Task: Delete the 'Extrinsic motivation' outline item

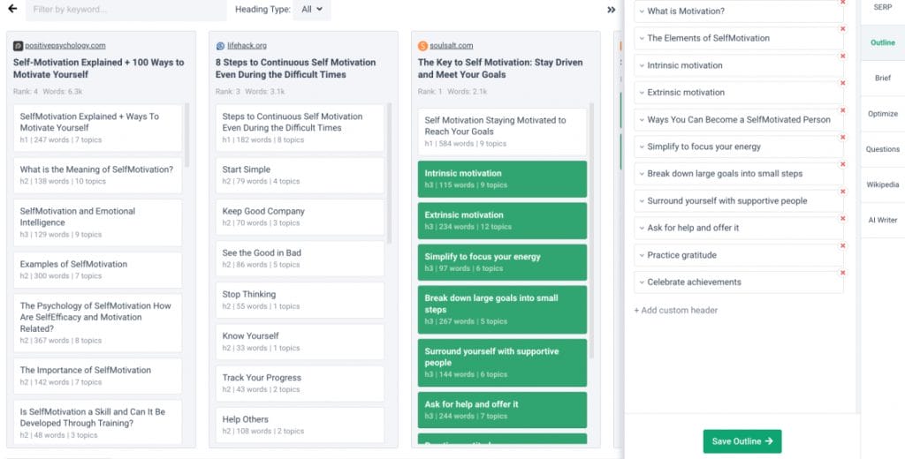Action: click(842, 83)
